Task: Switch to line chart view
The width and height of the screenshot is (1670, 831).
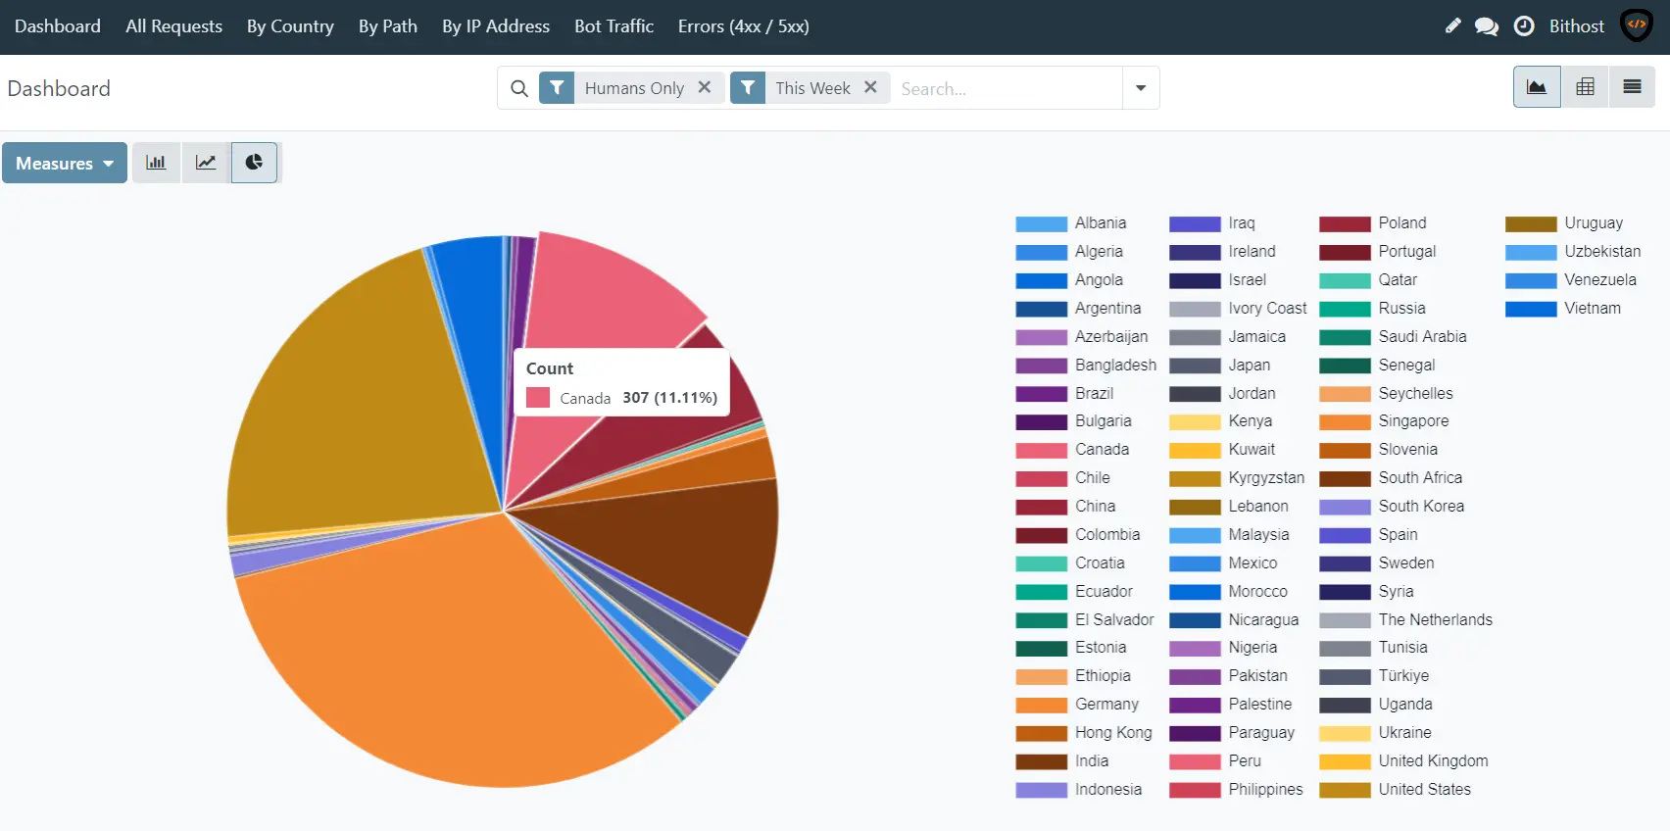Action: click(x=206, y=163)
